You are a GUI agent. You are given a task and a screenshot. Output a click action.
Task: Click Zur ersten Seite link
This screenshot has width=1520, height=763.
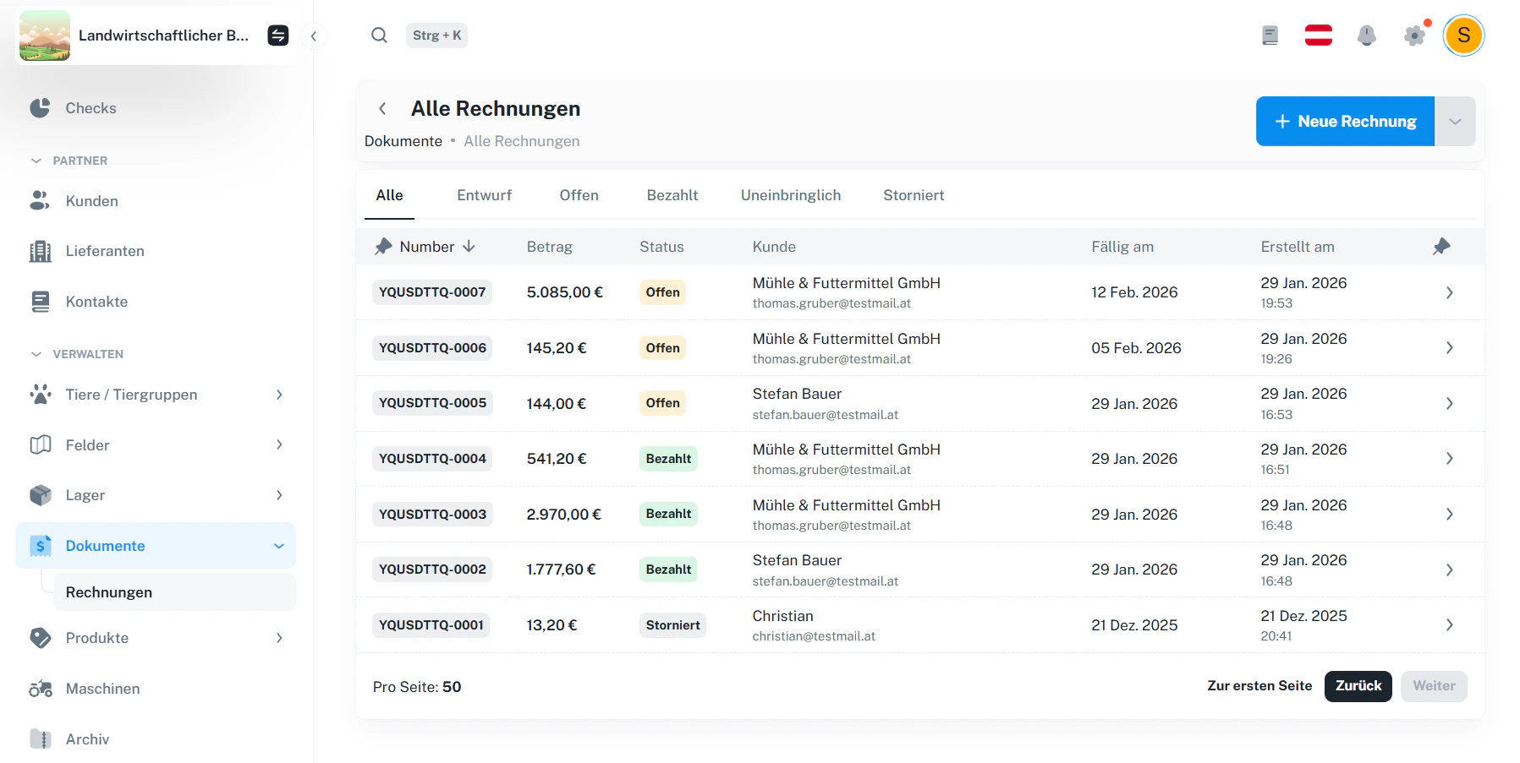point(1259,686)
